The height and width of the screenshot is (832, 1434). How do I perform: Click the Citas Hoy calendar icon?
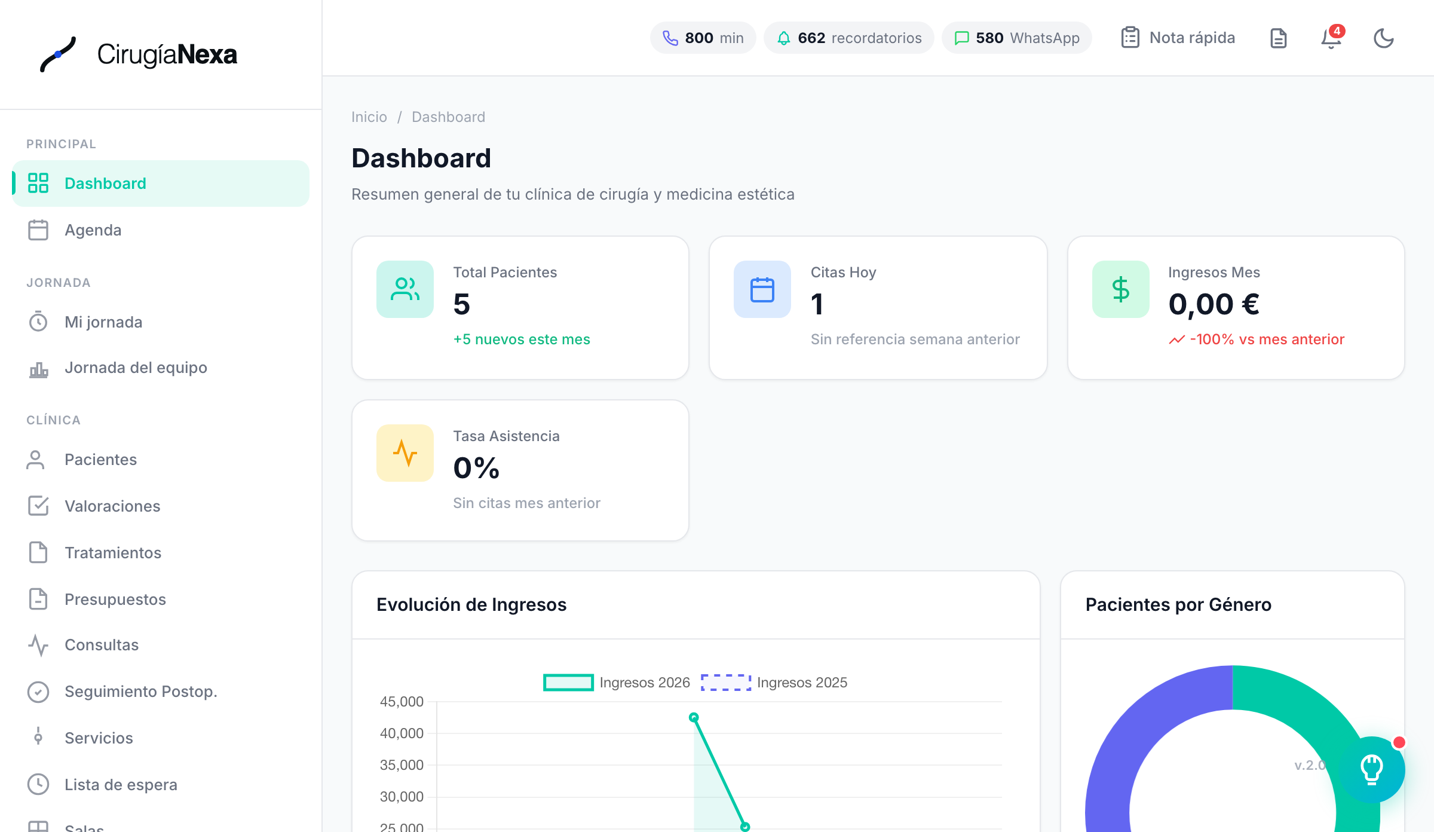[x=762, y=289]
